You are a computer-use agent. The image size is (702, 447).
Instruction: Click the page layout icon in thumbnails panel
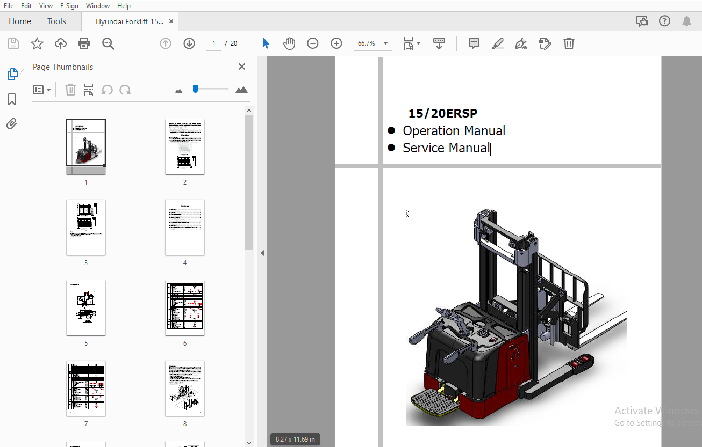tap(89, 90)
